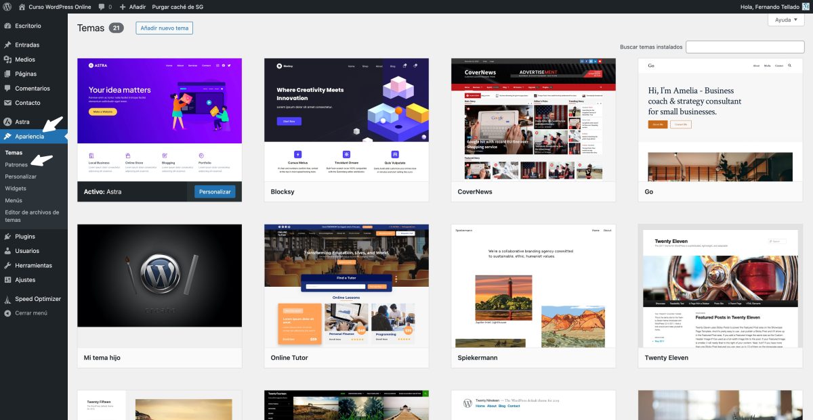The height and width of the screenshot is (420, 813).
Task: Click Hola, Fernando Tellado account link
Action: coord(770,6)
